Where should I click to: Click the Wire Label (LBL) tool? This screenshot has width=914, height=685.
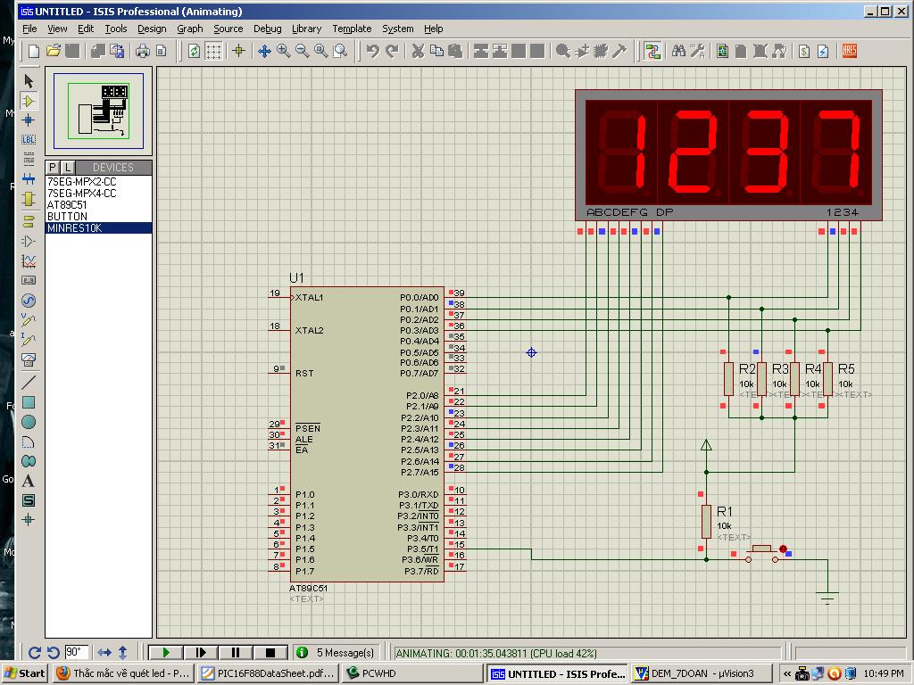click(x=29, y=139)
